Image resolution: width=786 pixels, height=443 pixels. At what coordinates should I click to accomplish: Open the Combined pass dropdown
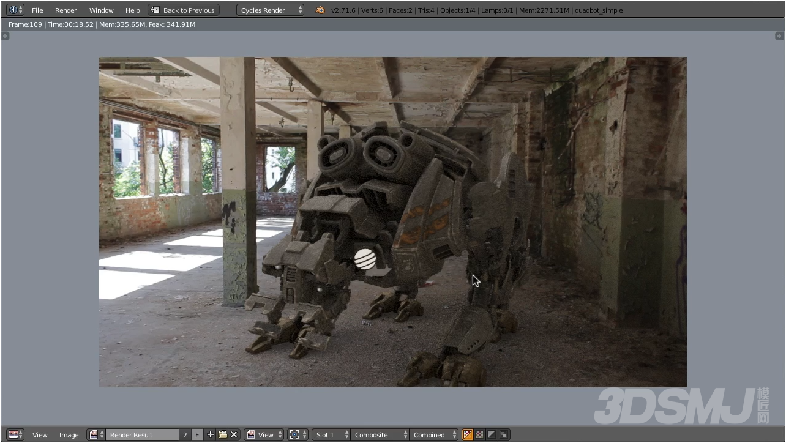coord(434,435)
